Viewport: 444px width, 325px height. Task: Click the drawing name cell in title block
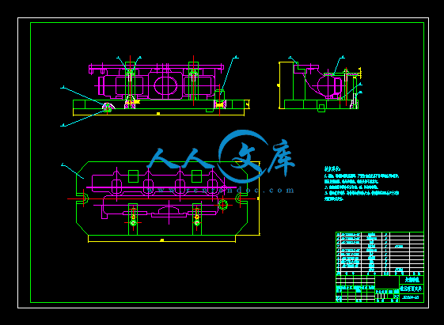click(412, 289)
